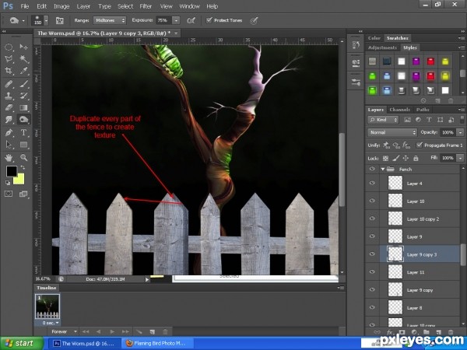The height and width of the screenshot is (350, 467).
Task: Click the background yellow color swatch
Action: pyautogui.click(x=20, y=180)
